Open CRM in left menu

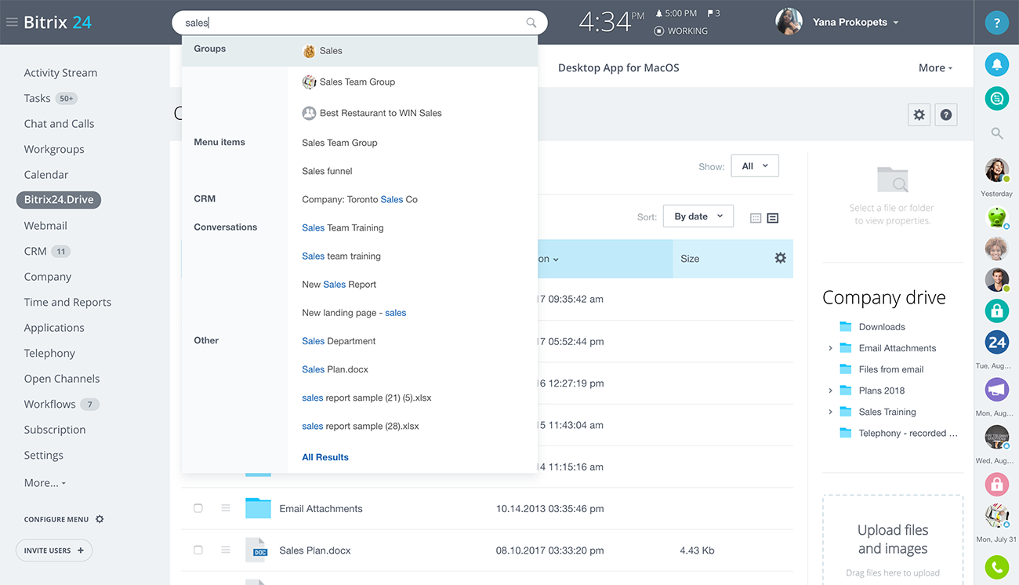click(35, 251)
